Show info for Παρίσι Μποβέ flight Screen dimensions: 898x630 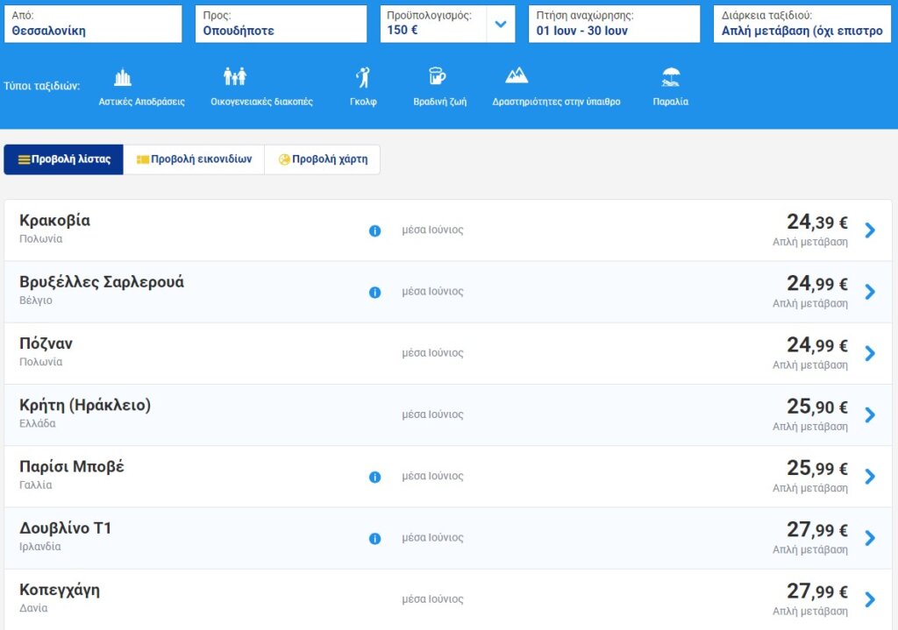click(x=374, y=477)
